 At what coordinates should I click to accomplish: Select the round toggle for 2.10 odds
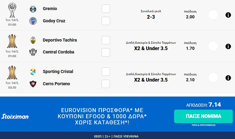pyautogui.click(x=213, y=78)
